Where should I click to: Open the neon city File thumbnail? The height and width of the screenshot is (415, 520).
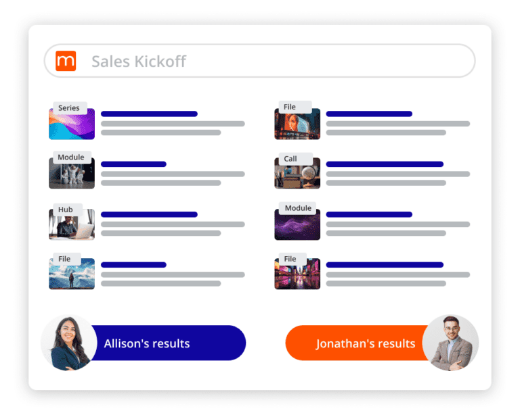point(297,275)
